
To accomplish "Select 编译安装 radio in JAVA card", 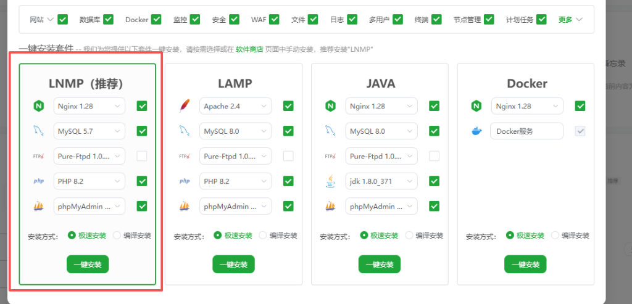I will coord(409,235).
